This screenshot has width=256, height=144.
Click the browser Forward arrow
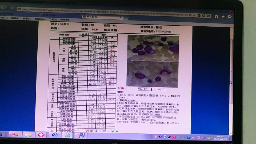click(x=12, y=8)
